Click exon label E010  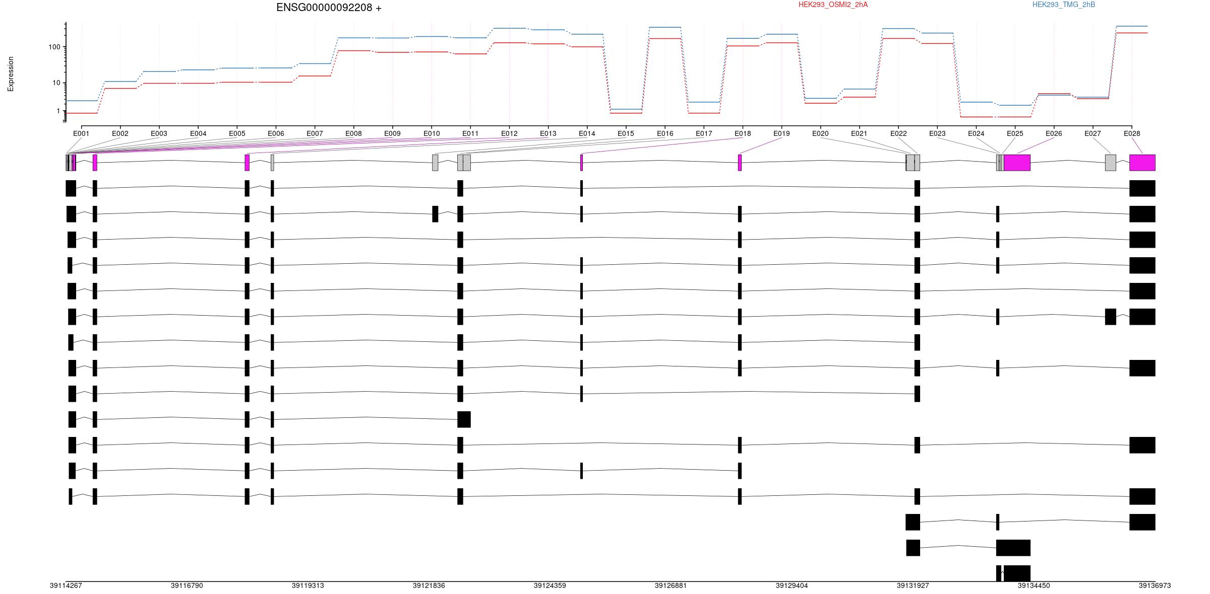(432, 133)
